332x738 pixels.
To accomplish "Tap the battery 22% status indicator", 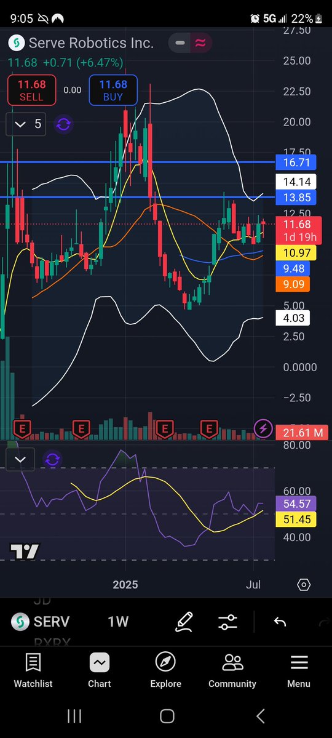I will click(307, 18).
